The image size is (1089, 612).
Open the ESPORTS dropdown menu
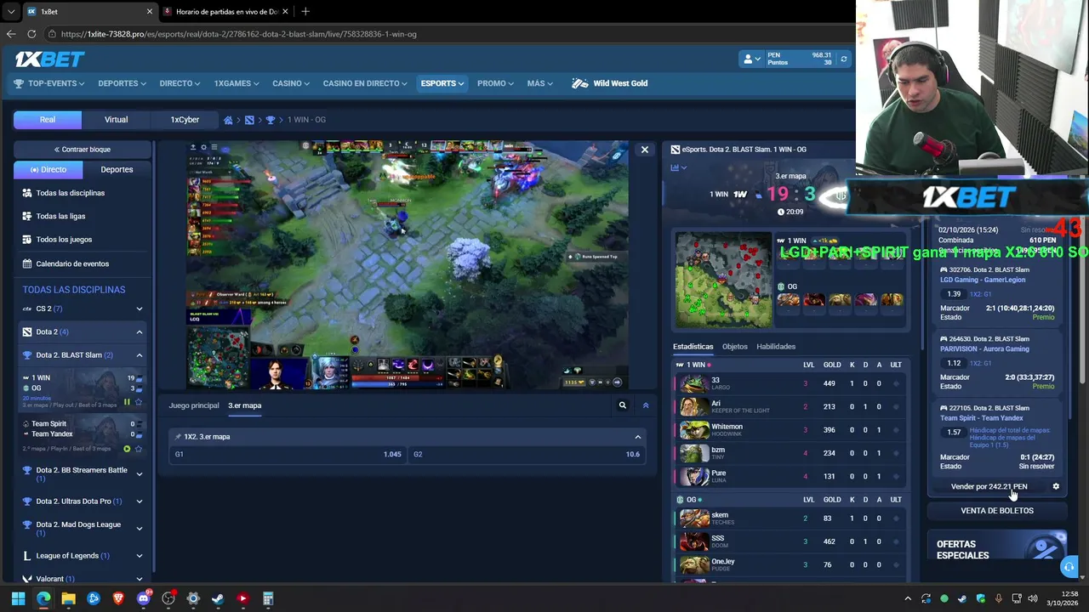[442, 83]
